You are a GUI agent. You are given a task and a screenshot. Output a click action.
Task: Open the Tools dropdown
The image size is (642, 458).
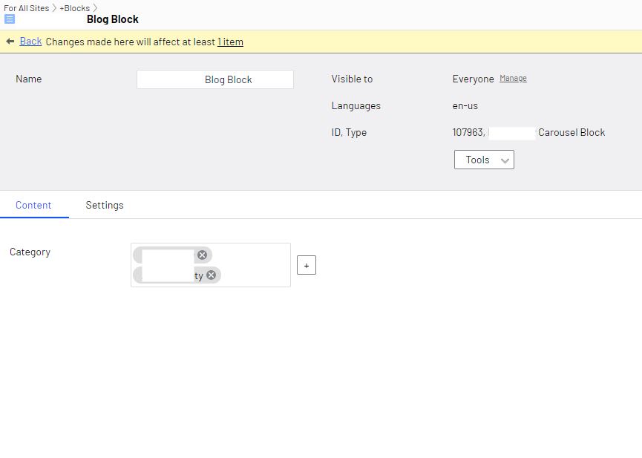click(x=484, y=160)
